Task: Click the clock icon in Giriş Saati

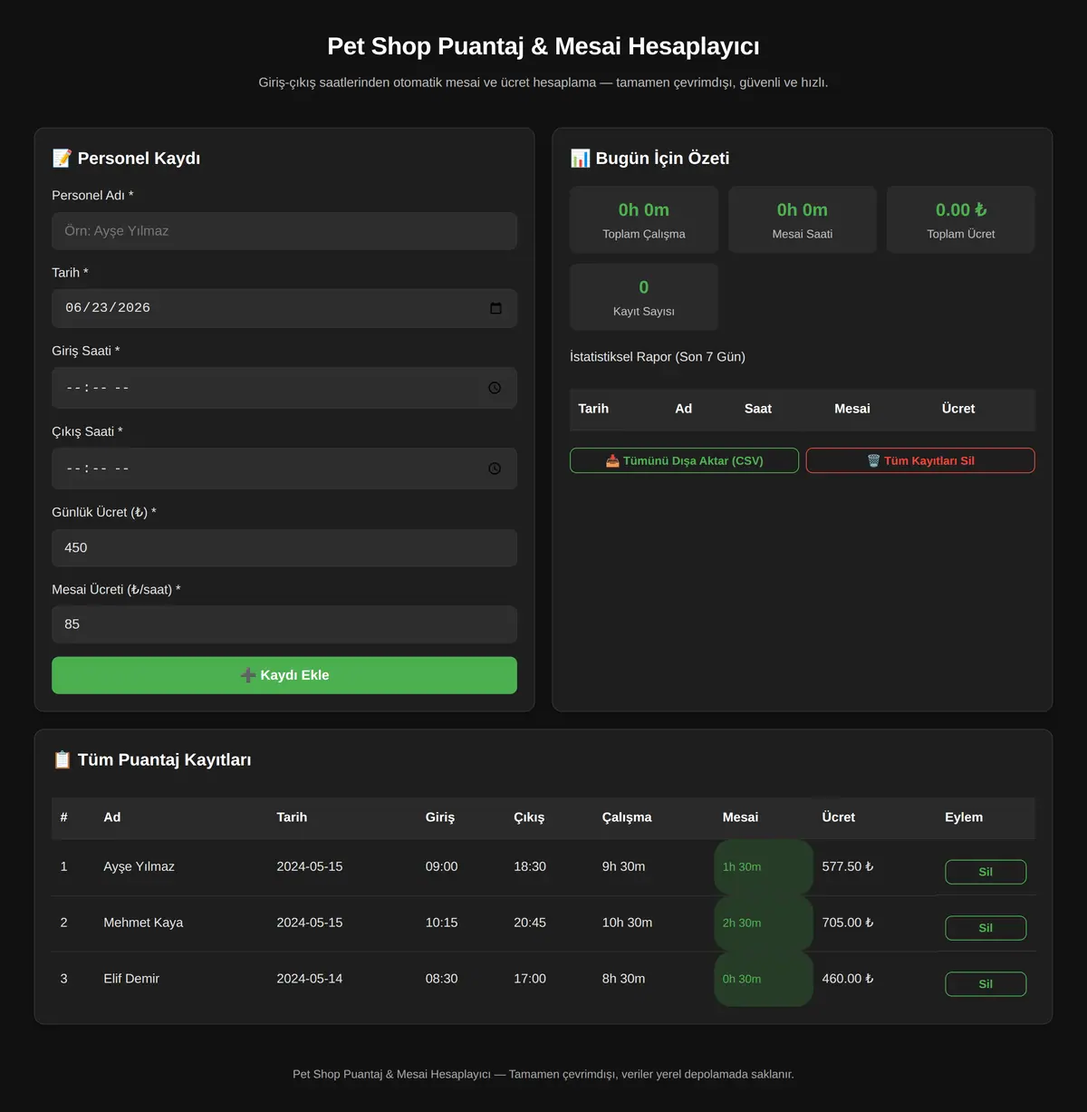Action: (x=495, y=388)
